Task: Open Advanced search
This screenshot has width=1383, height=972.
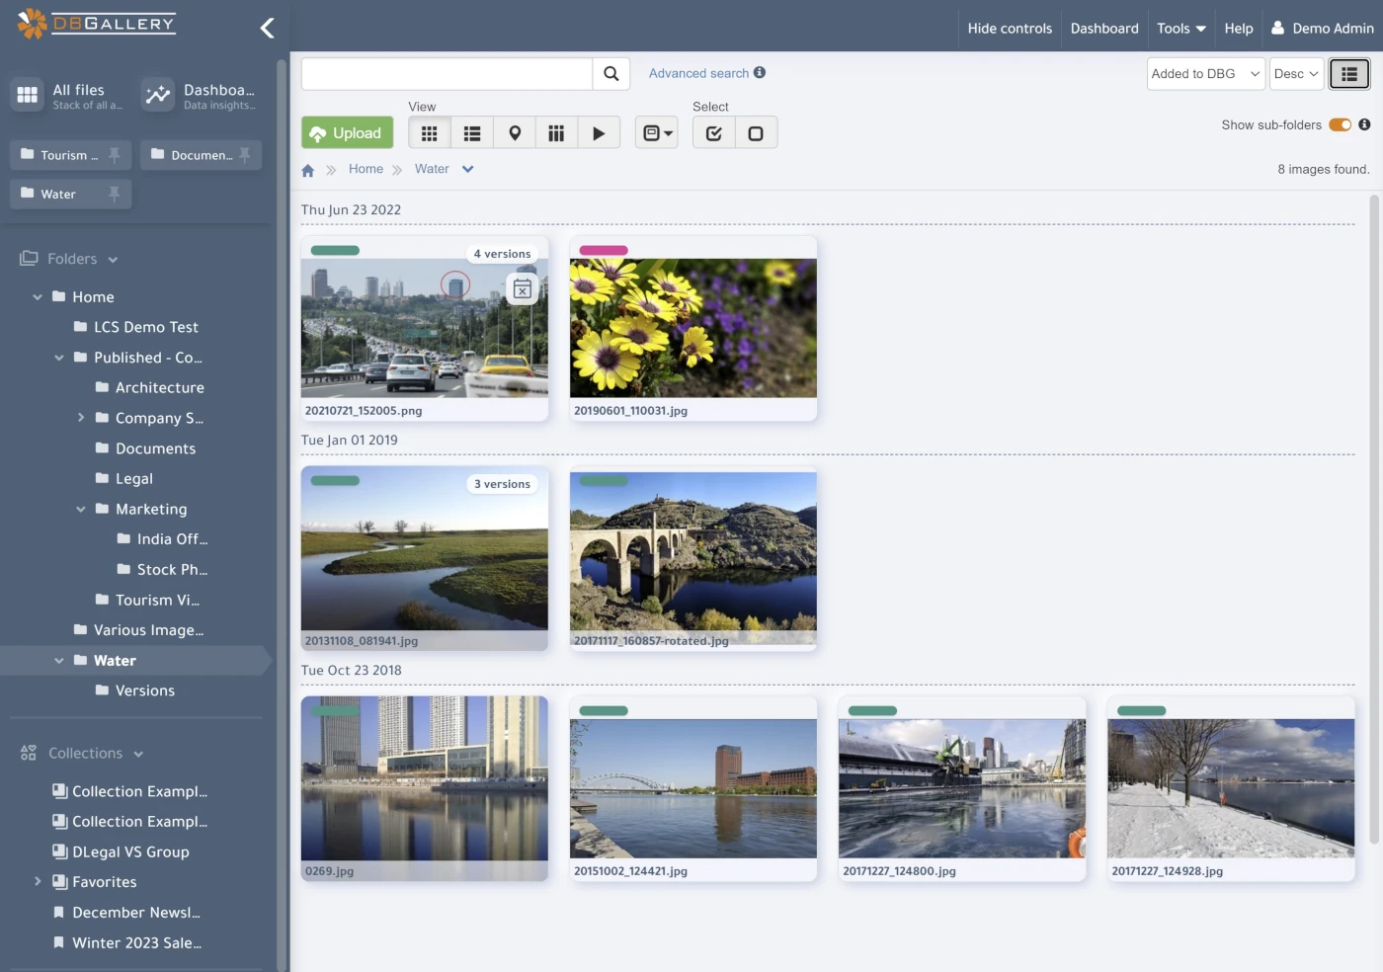Action: pos(697,73)
